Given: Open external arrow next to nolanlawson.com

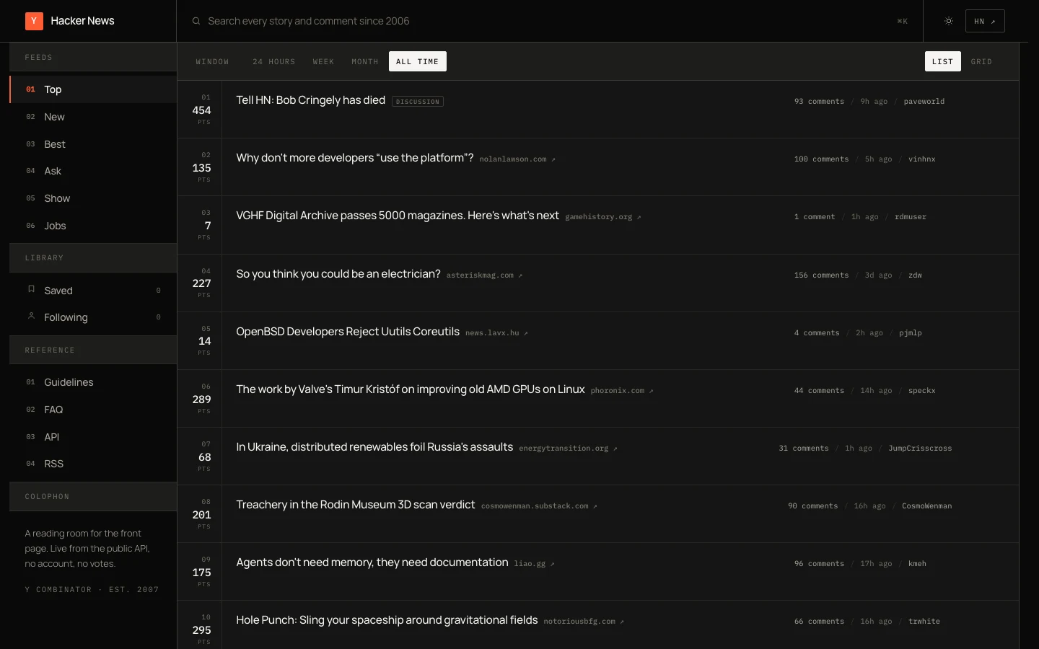Looking at the screenshot, I should coord(553,159).
